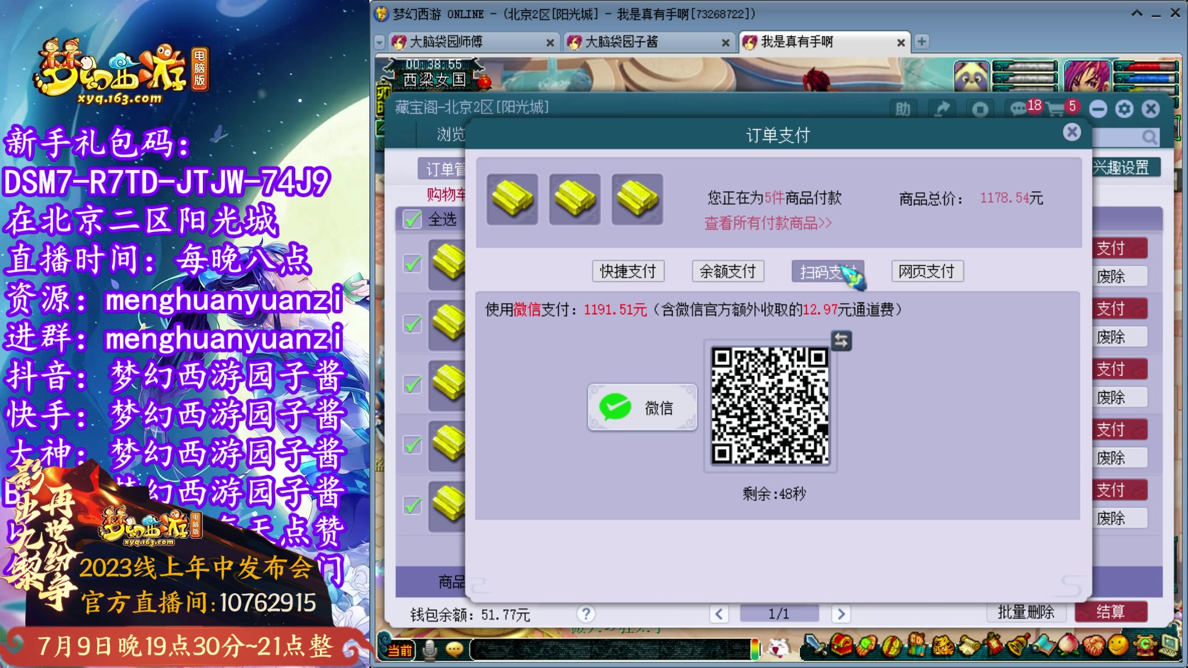Switch to the 大脑袋园师傅 tab
This screenshot has height=668, width=1188.
pyautogui.click(x=473, y=42)
